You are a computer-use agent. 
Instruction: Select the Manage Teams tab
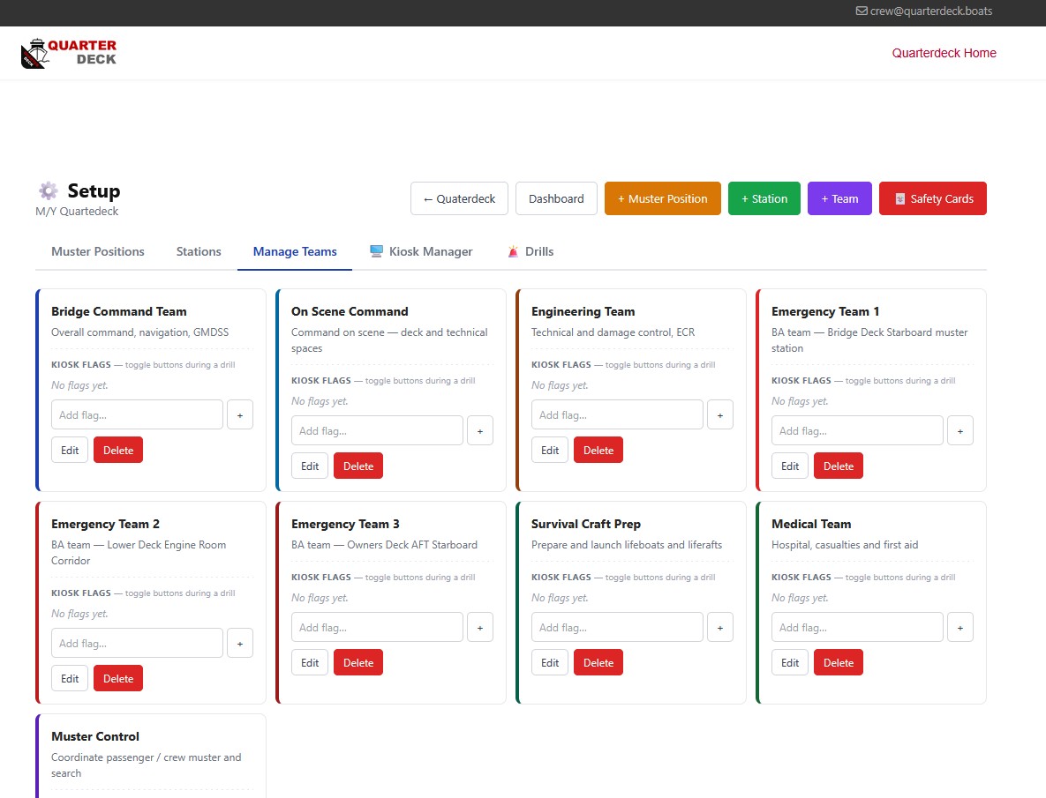tap(295, 252)
